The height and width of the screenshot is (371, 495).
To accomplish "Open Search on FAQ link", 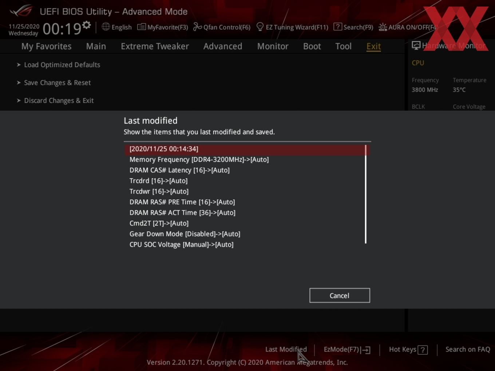I will tap(468, 349).
